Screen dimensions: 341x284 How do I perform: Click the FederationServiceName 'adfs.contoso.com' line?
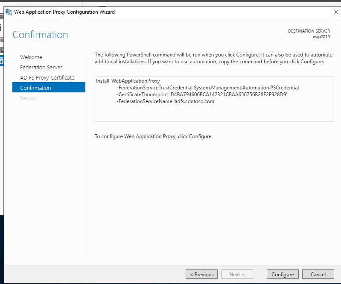pyautogui.click(x=166, y=101)
